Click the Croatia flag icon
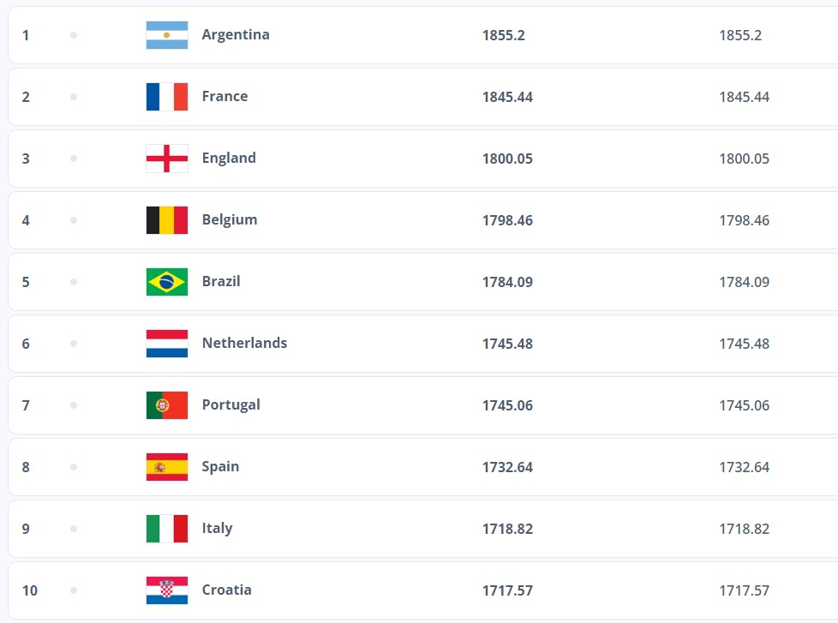Screen dimensions: 838x623 (167, 590)
